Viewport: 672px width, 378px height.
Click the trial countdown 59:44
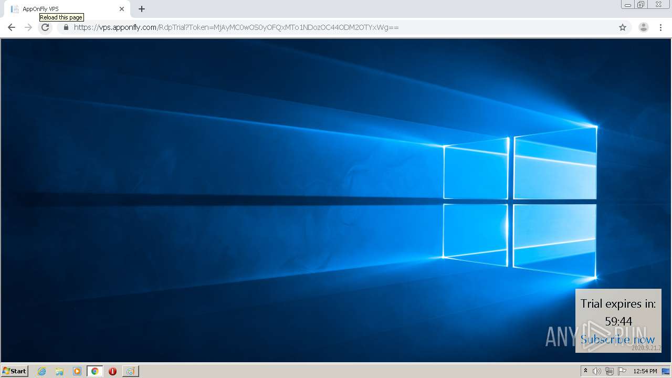(618, 321)
